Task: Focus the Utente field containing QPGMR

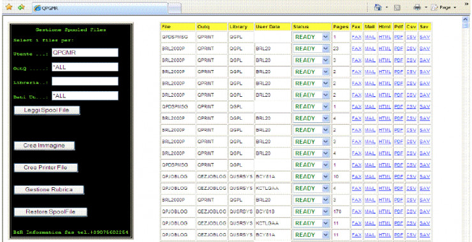Action: [x=85, y=53]
